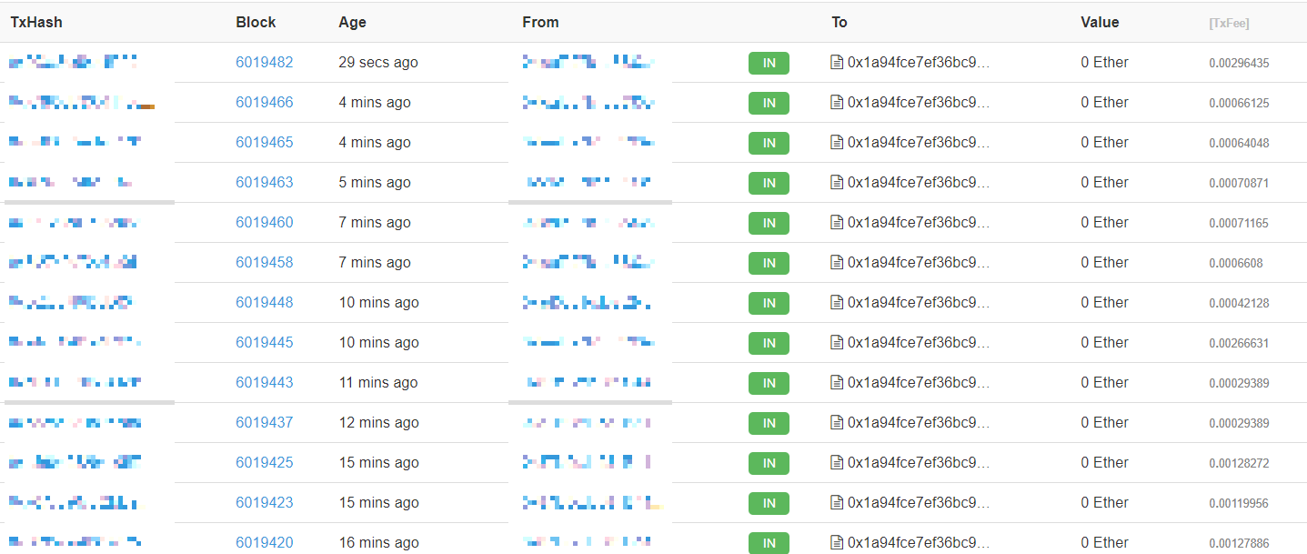Click contract icon in block 6019482 row
Screen dimensions: 1307x554
(837, 63)
